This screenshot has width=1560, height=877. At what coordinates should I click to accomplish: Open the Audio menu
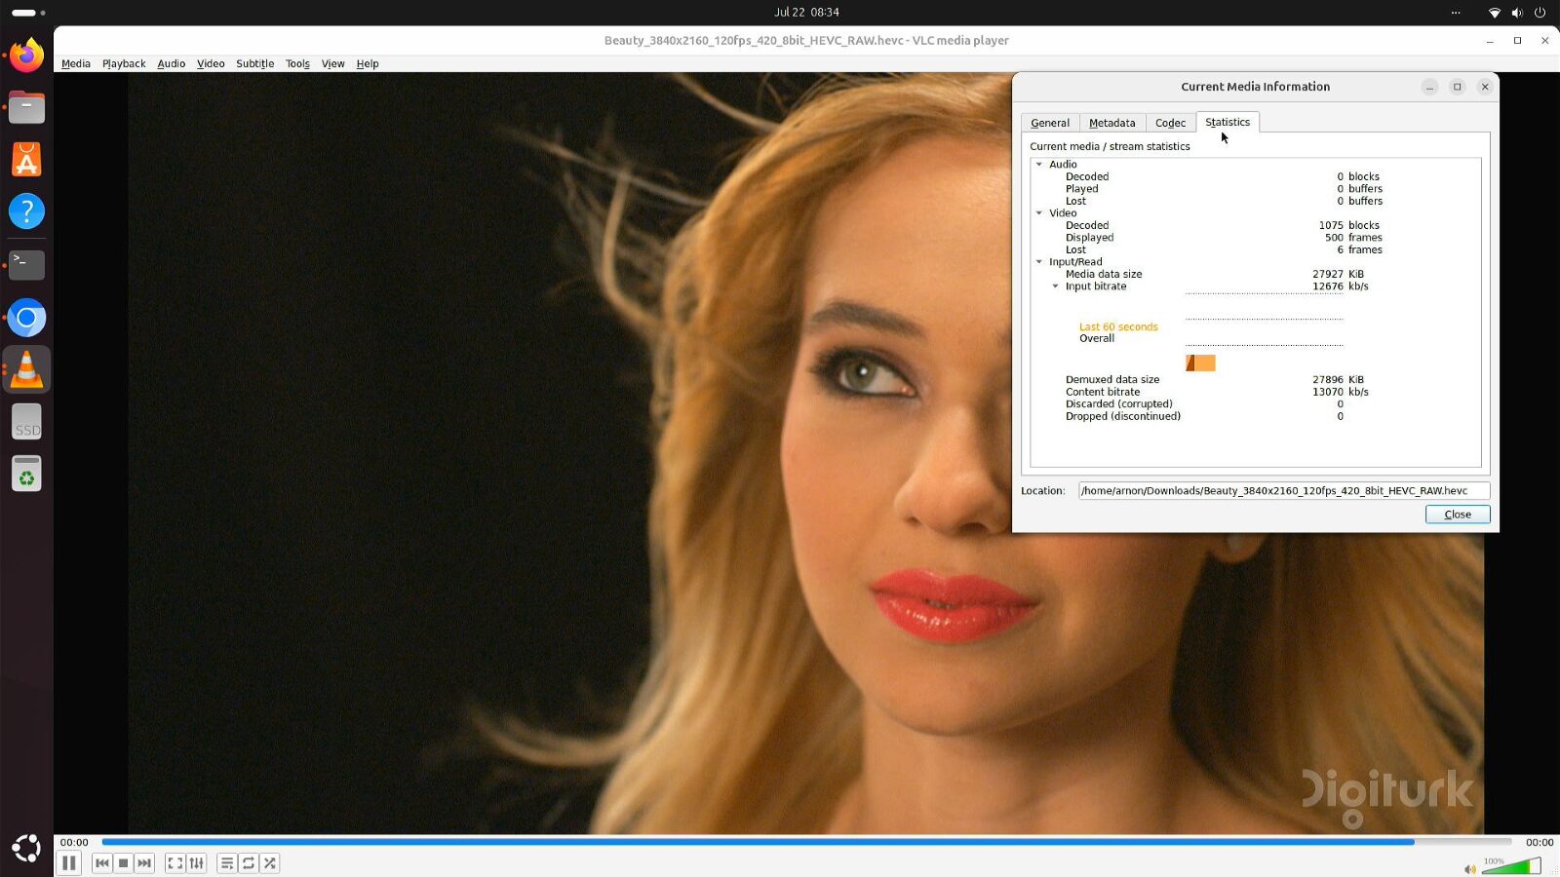click(172, 64)
